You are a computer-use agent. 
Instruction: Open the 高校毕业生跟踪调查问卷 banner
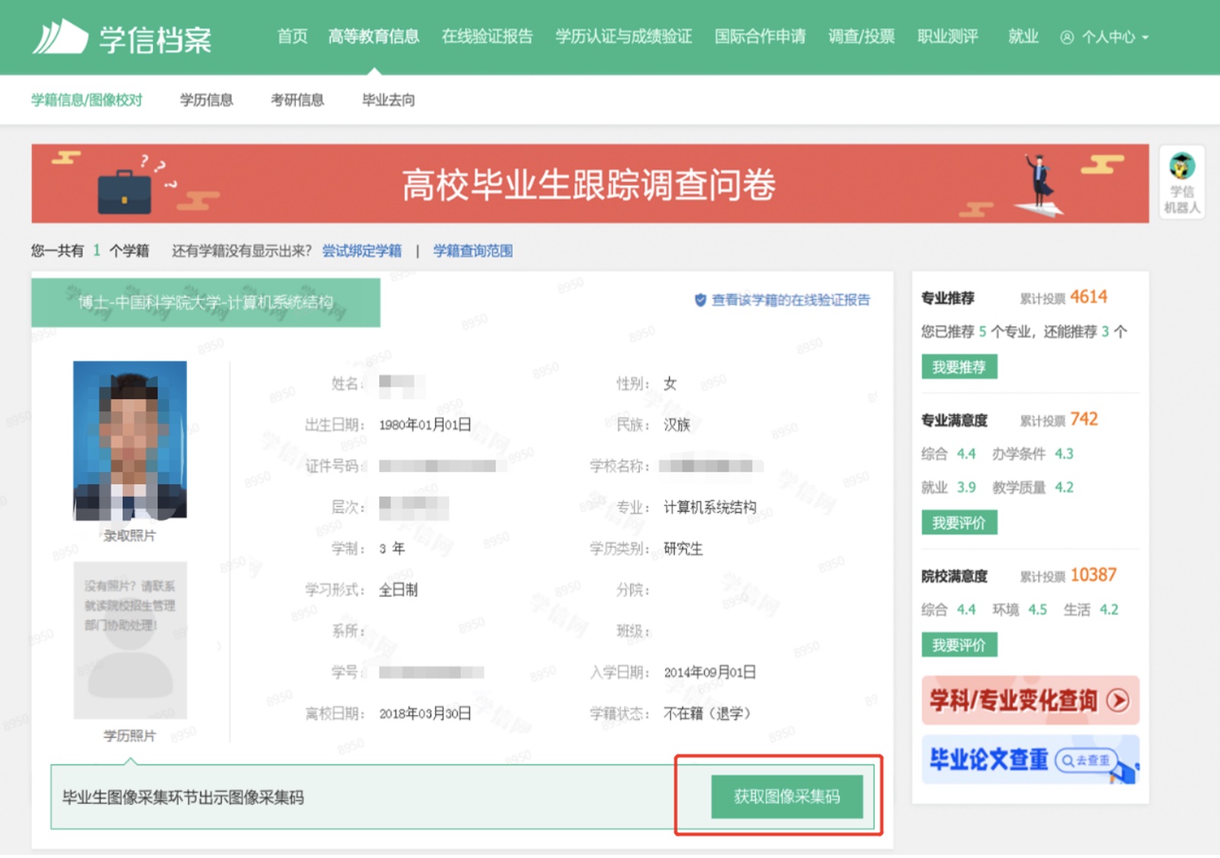click(589, 183)
